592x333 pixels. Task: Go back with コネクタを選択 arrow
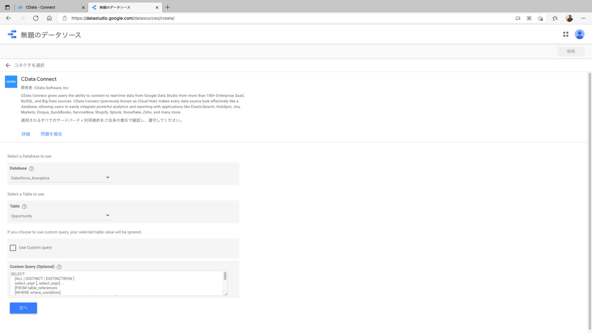coord(8,65)
